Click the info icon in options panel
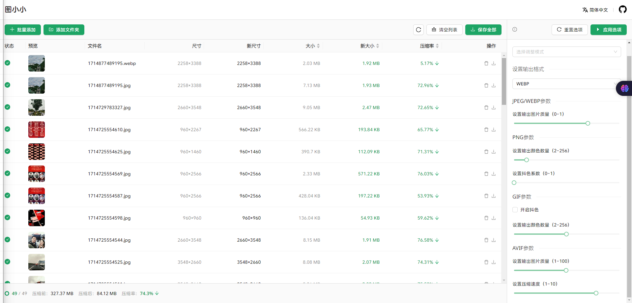 (515, 29)
